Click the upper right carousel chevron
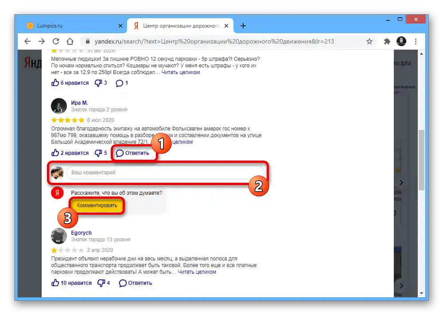This screenshot has width=443, height=315. [401, 182]
